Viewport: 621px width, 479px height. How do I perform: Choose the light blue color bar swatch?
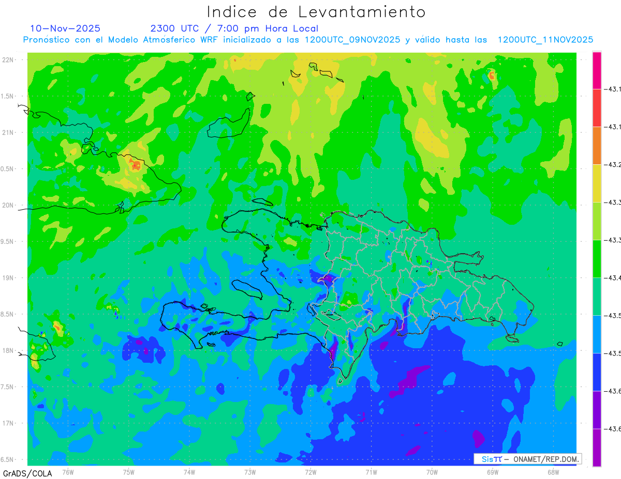point(597,334)
